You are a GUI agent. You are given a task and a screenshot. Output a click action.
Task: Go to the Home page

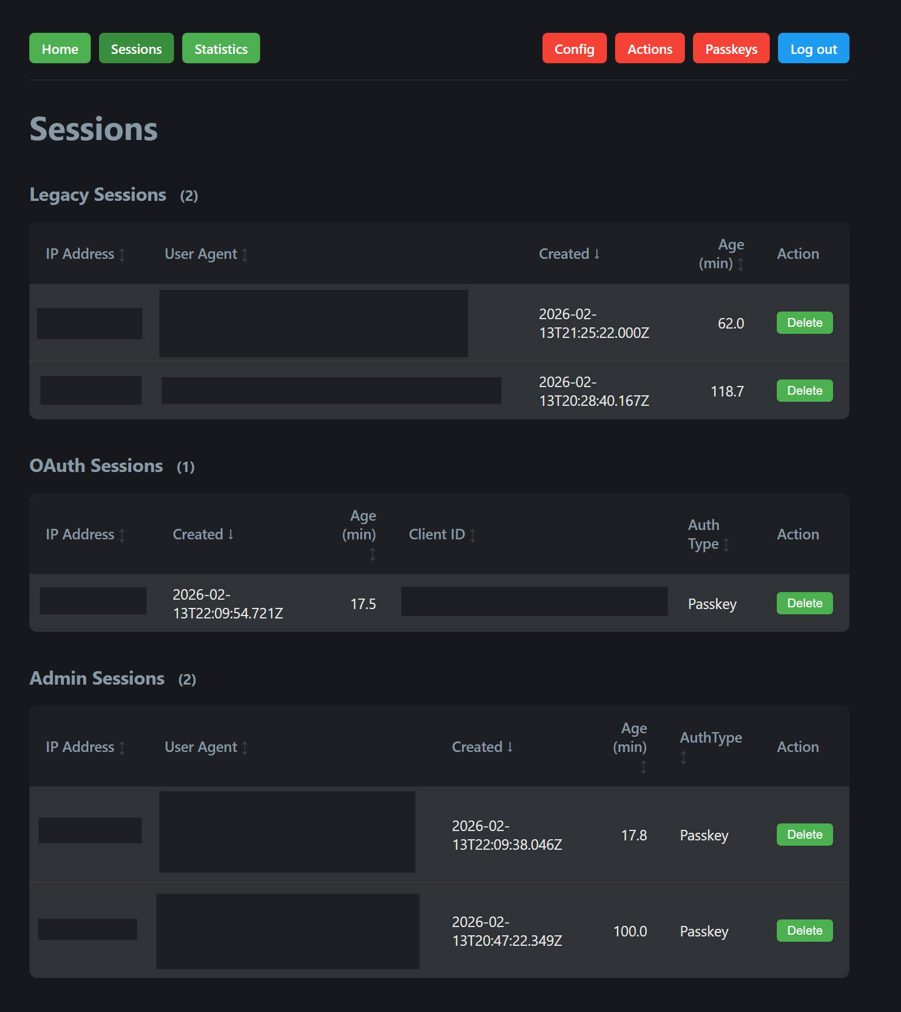[x=60, y=49]
